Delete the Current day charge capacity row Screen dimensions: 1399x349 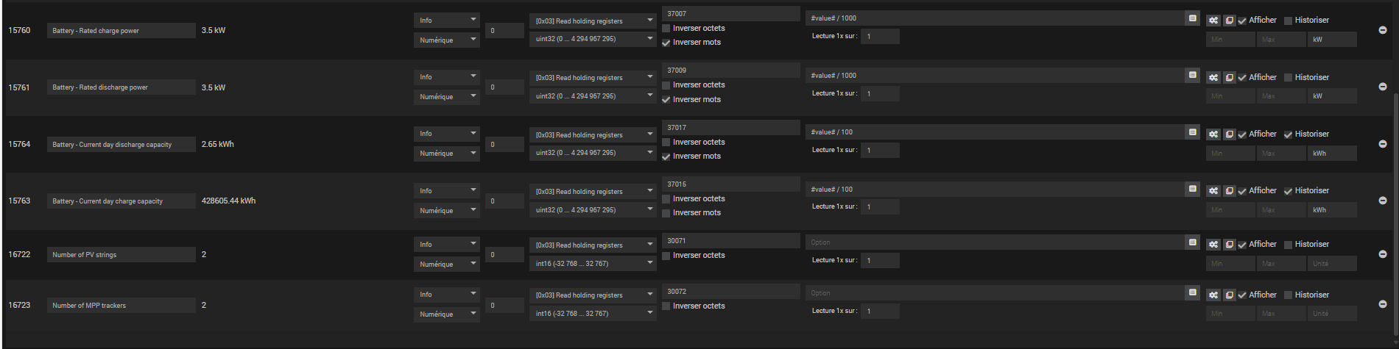point(1382,201)
